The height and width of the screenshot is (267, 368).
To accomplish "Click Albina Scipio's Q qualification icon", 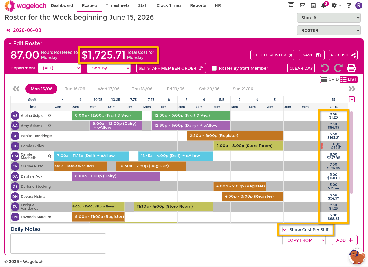I will click(x=50, y=115).
